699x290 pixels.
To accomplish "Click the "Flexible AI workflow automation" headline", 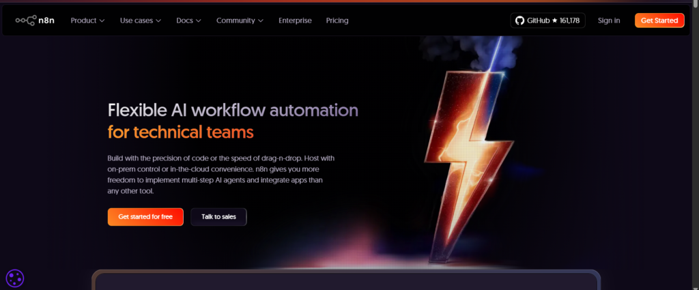I will pos(233,110).
